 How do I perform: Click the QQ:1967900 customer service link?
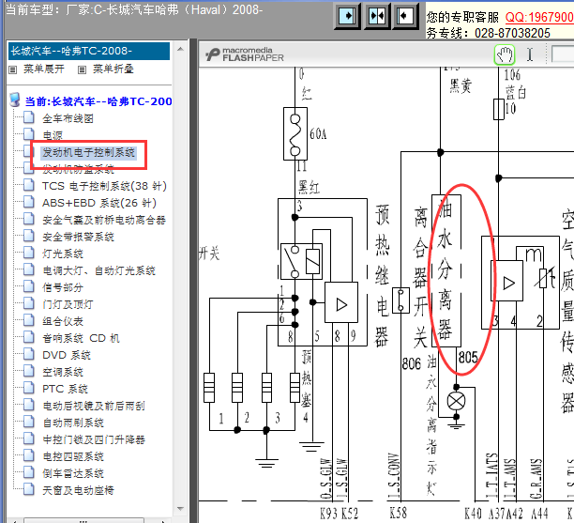point(539,17)
